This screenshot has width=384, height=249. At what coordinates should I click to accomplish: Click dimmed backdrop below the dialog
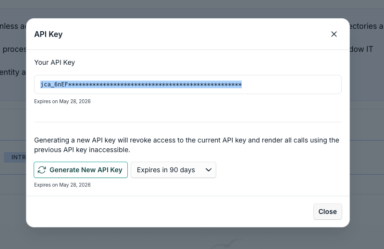tap(192, 238)
